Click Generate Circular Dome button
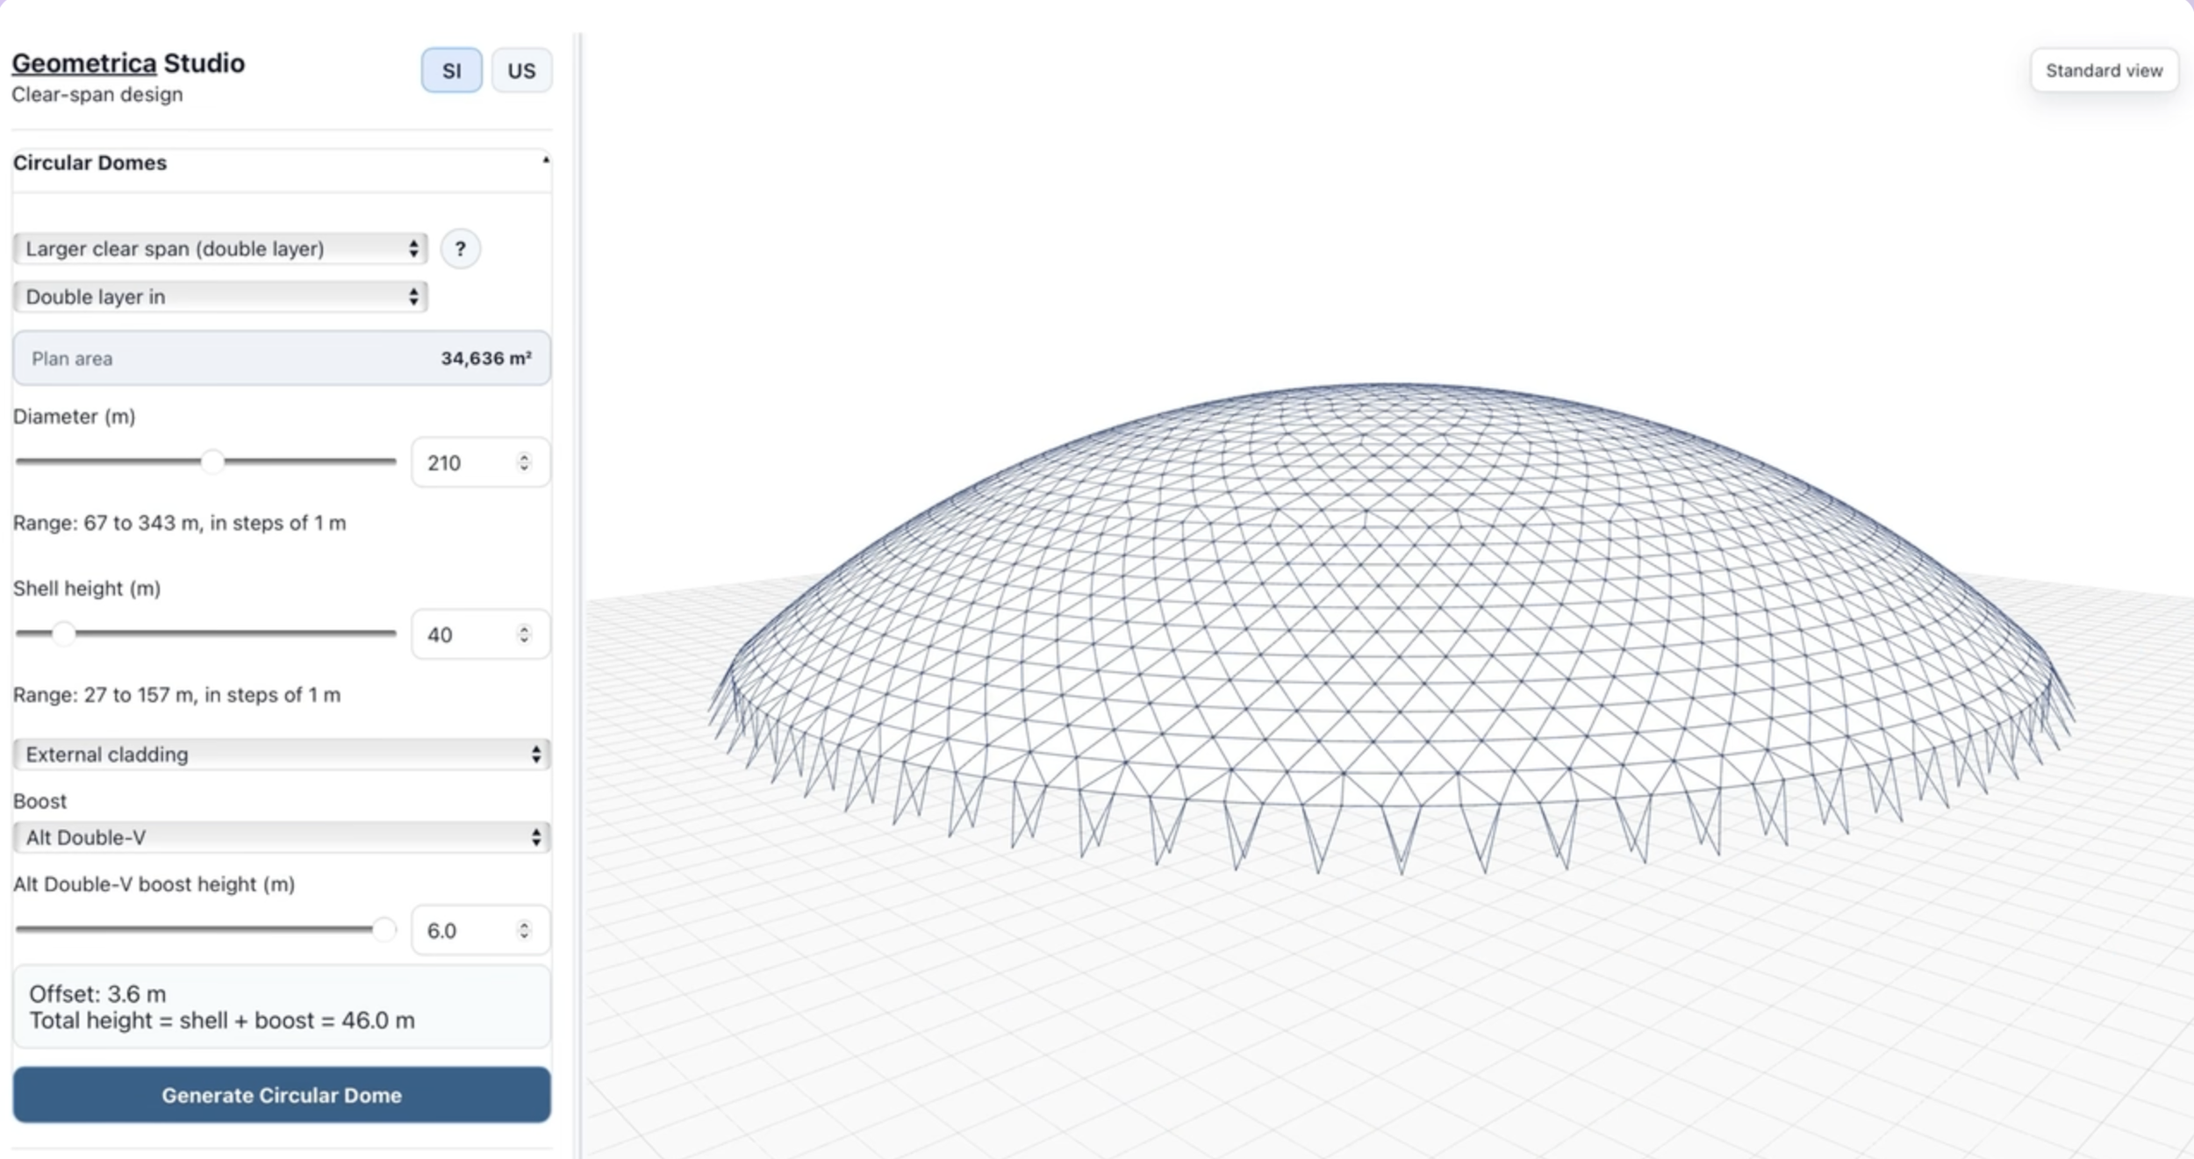The width and height of the screenshot is (2194, 1159). [282, 1095]
